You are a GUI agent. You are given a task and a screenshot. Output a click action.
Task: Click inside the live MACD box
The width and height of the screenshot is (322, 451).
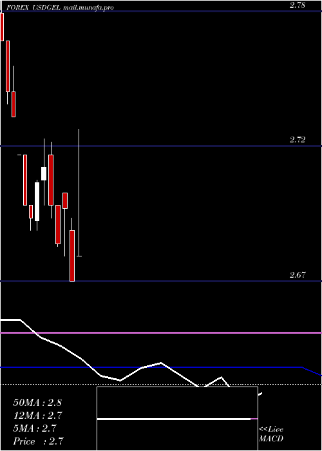pos(177,419)
